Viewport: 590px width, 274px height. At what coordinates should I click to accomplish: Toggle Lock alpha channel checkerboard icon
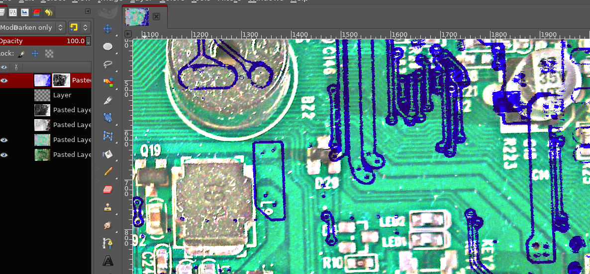coord(49,54)
